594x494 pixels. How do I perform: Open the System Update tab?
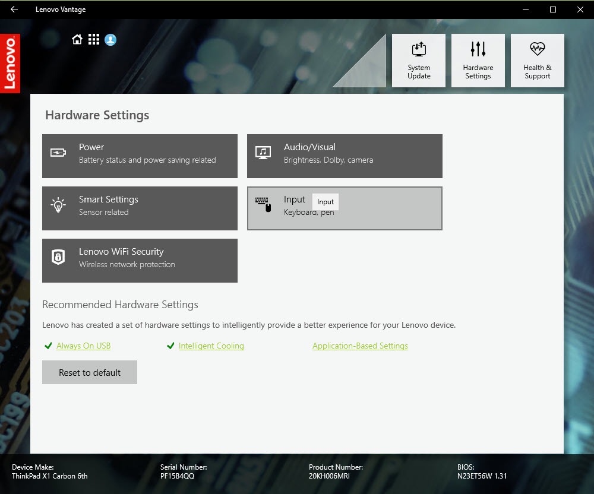pyautogui.click(x=419, y=61)
